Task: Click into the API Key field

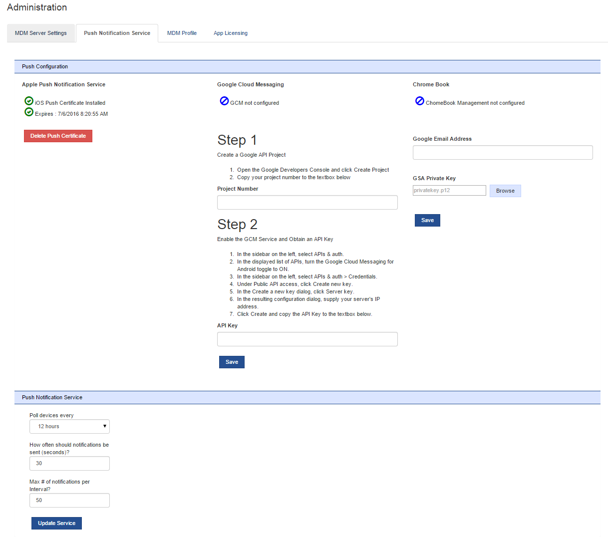Action: click(x=307, y=339)
